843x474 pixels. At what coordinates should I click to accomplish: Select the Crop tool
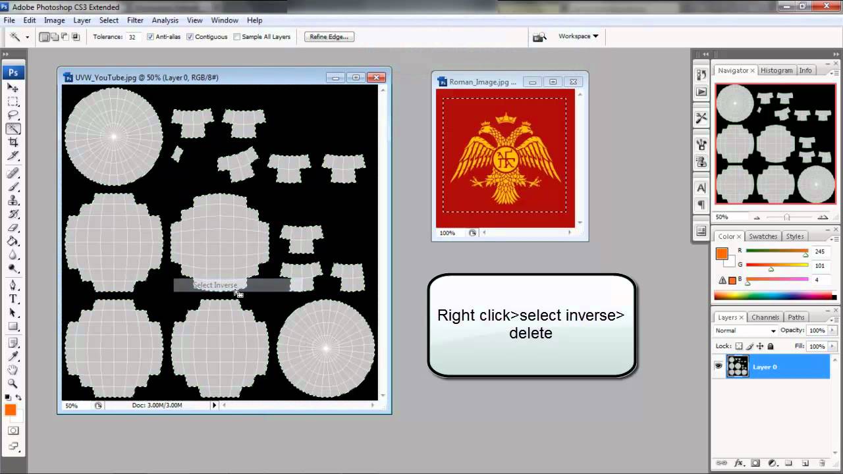[x=13, y=143]
